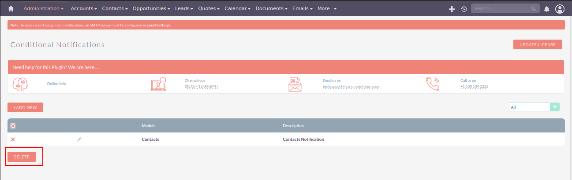Image resolution: width=572 pixels, height=180 pixels.
Task: Open recently viewed history icon
Action: (x=464, y=9)
